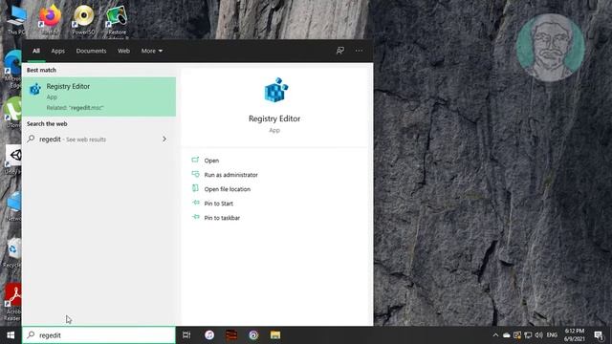This screenshot has width=612, height=344.
Task: Open the Restore desktop shortcut
Action: click(117, 20)
